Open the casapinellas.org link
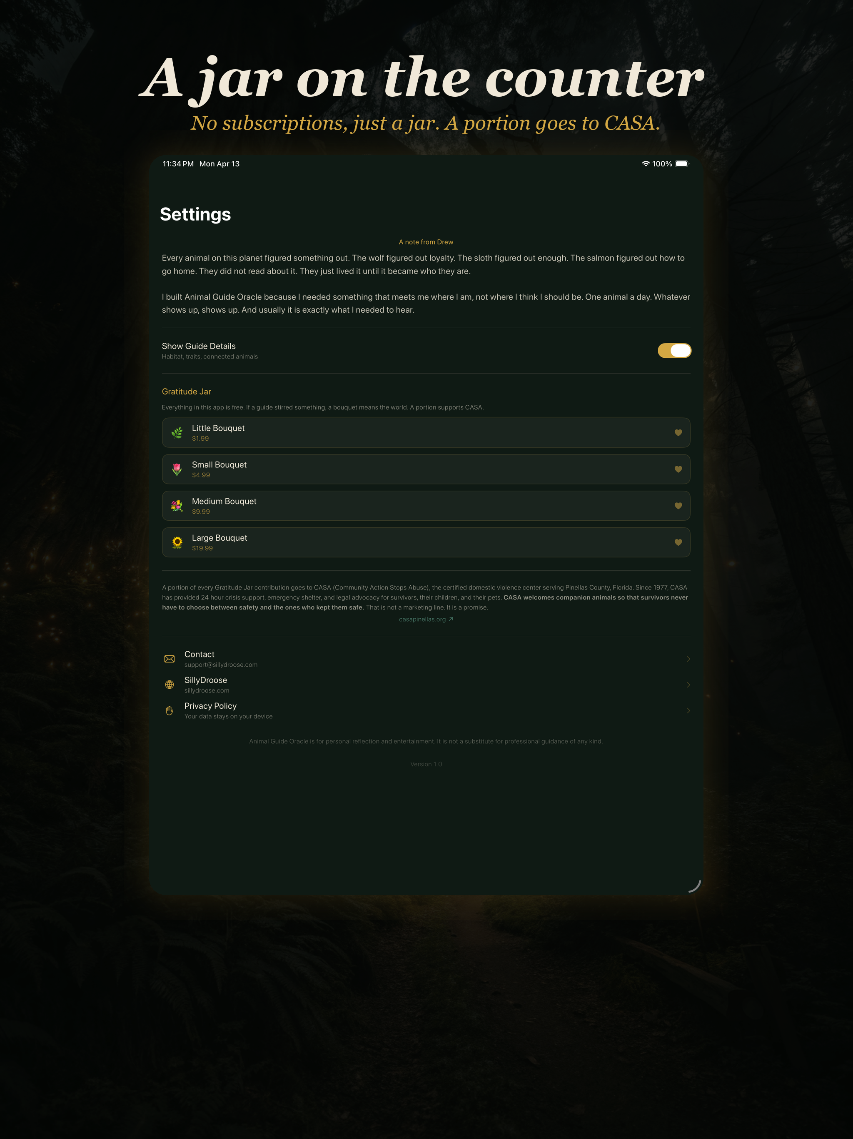853x1139 pixels. 426,620
